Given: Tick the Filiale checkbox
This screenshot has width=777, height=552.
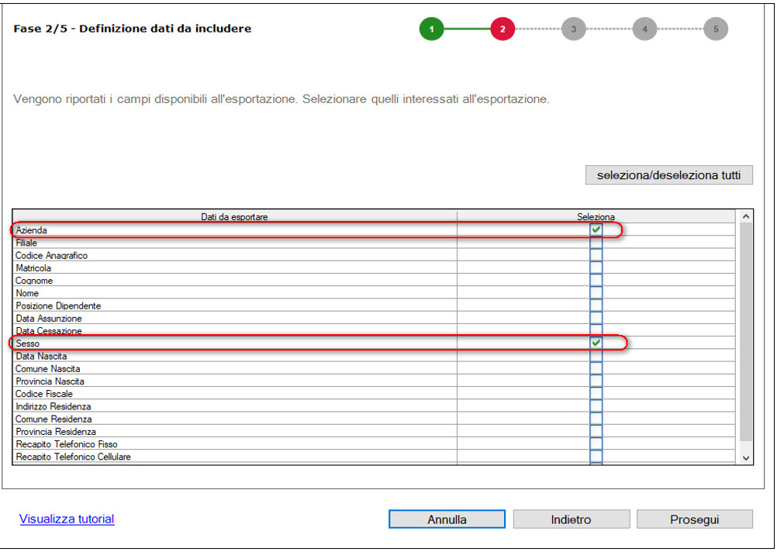Looking at the screenshot, I should point(596,243).
